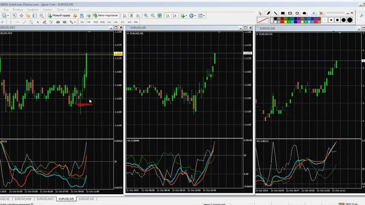
Task: Zoom out on the chart
Action: (153, 15)
